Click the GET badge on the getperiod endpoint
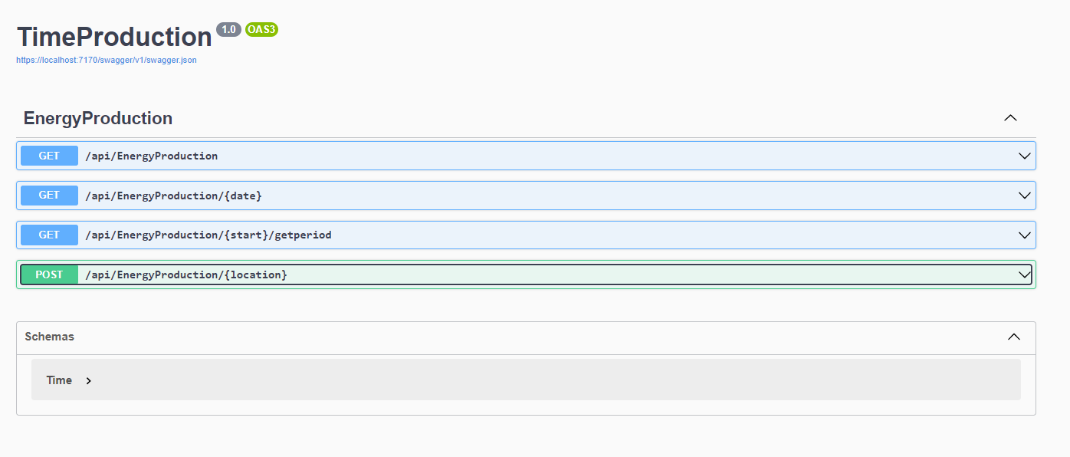Viewport: 1070px width, 457px height. [x=49, y=235]
